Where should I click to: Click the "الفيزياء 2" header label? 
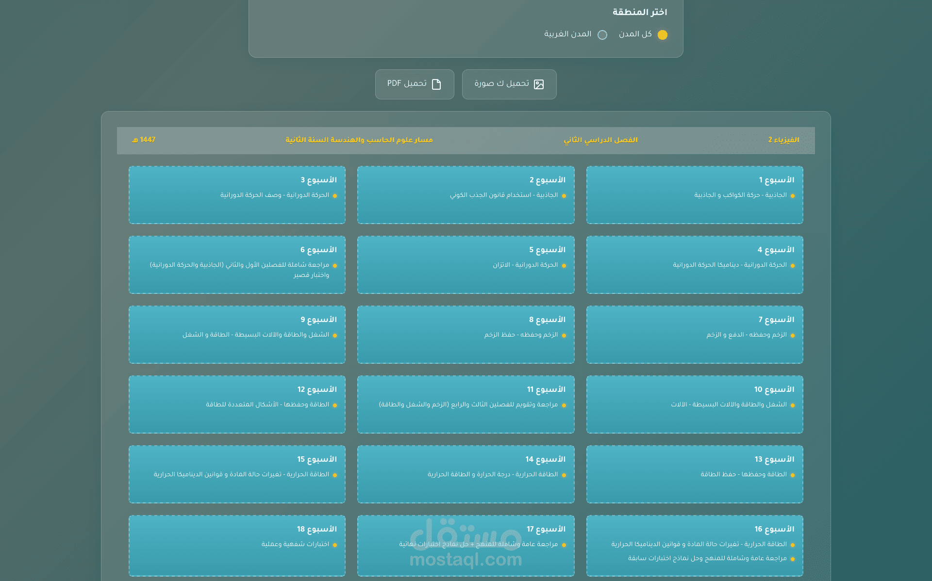click(x=783, y=140)
